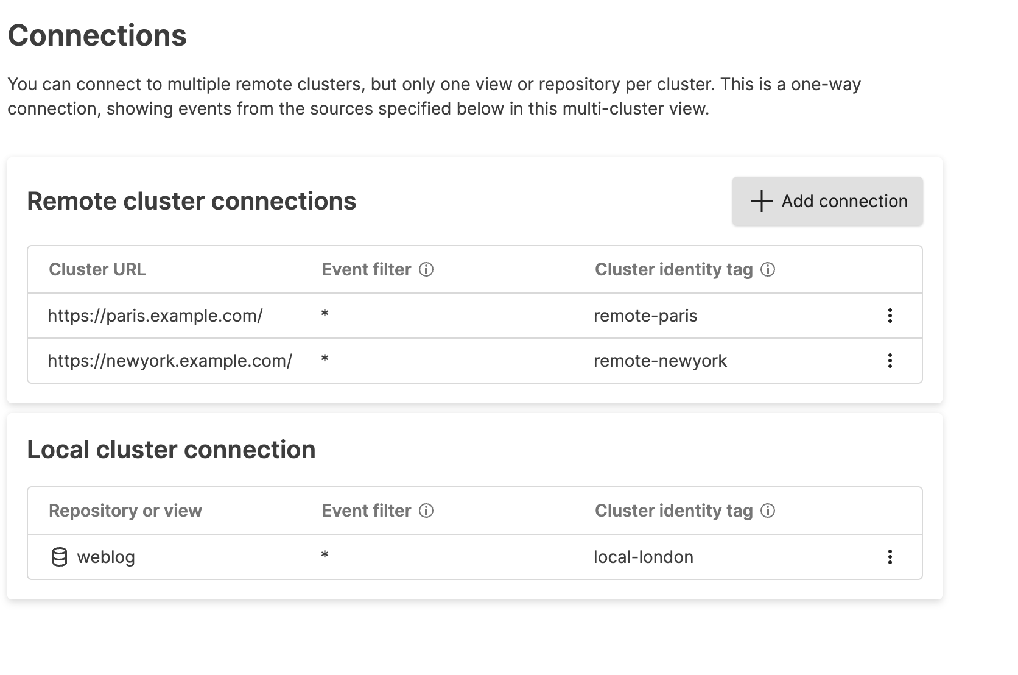Click the asterisk event filter in the weblog row
Screen dimensions: 1018x675
pyautogui.click(x=325, y=556)
